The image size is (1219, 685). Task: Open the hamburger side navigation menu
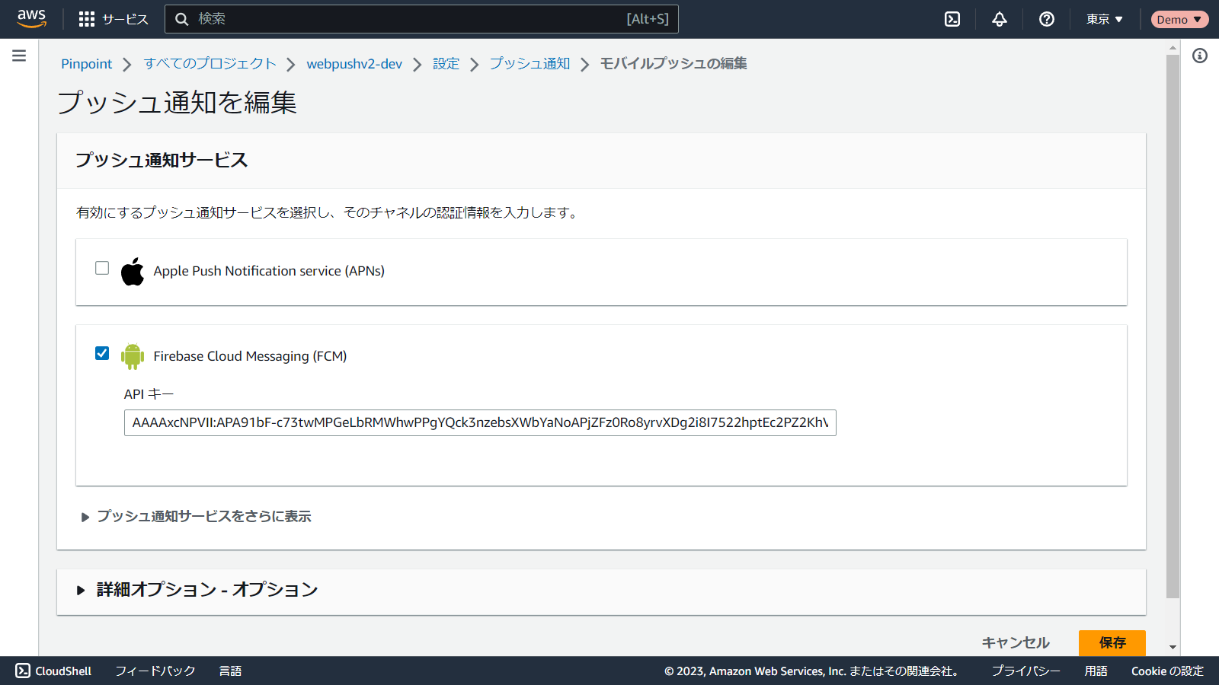(x=19, y=56)
